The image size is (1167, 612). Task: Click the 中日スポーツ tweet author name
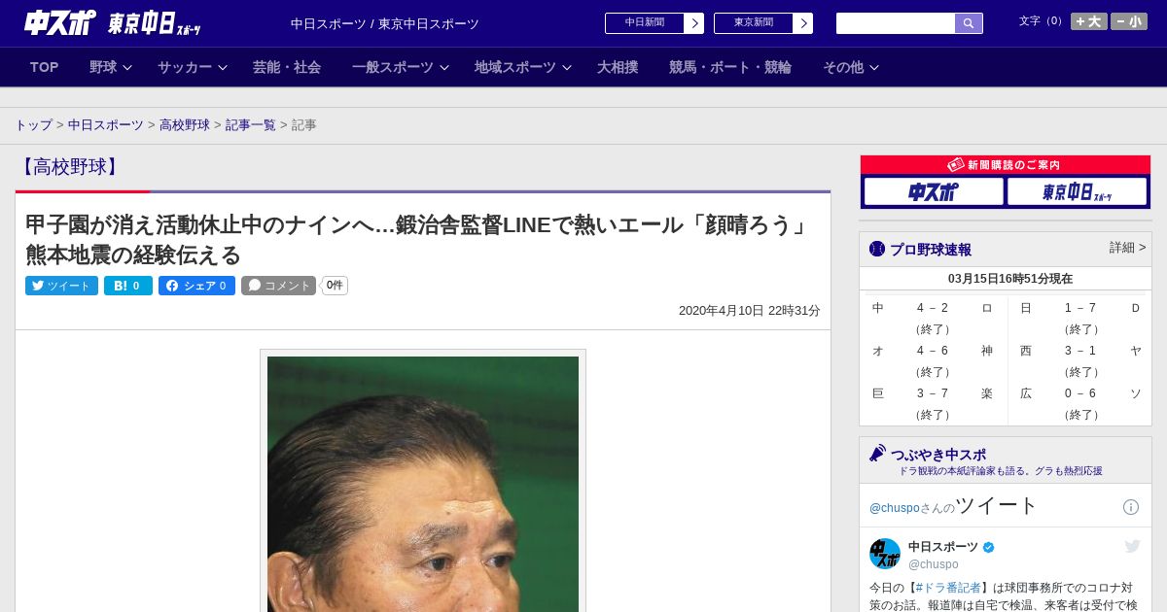pos(943,547)
